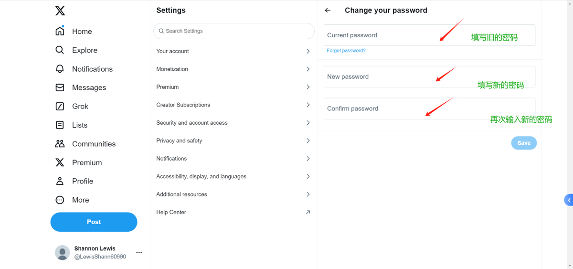The width and height of the screenshot is (573, 269).
Task: Expand the Your account chevron
Action: coord(308,51)
